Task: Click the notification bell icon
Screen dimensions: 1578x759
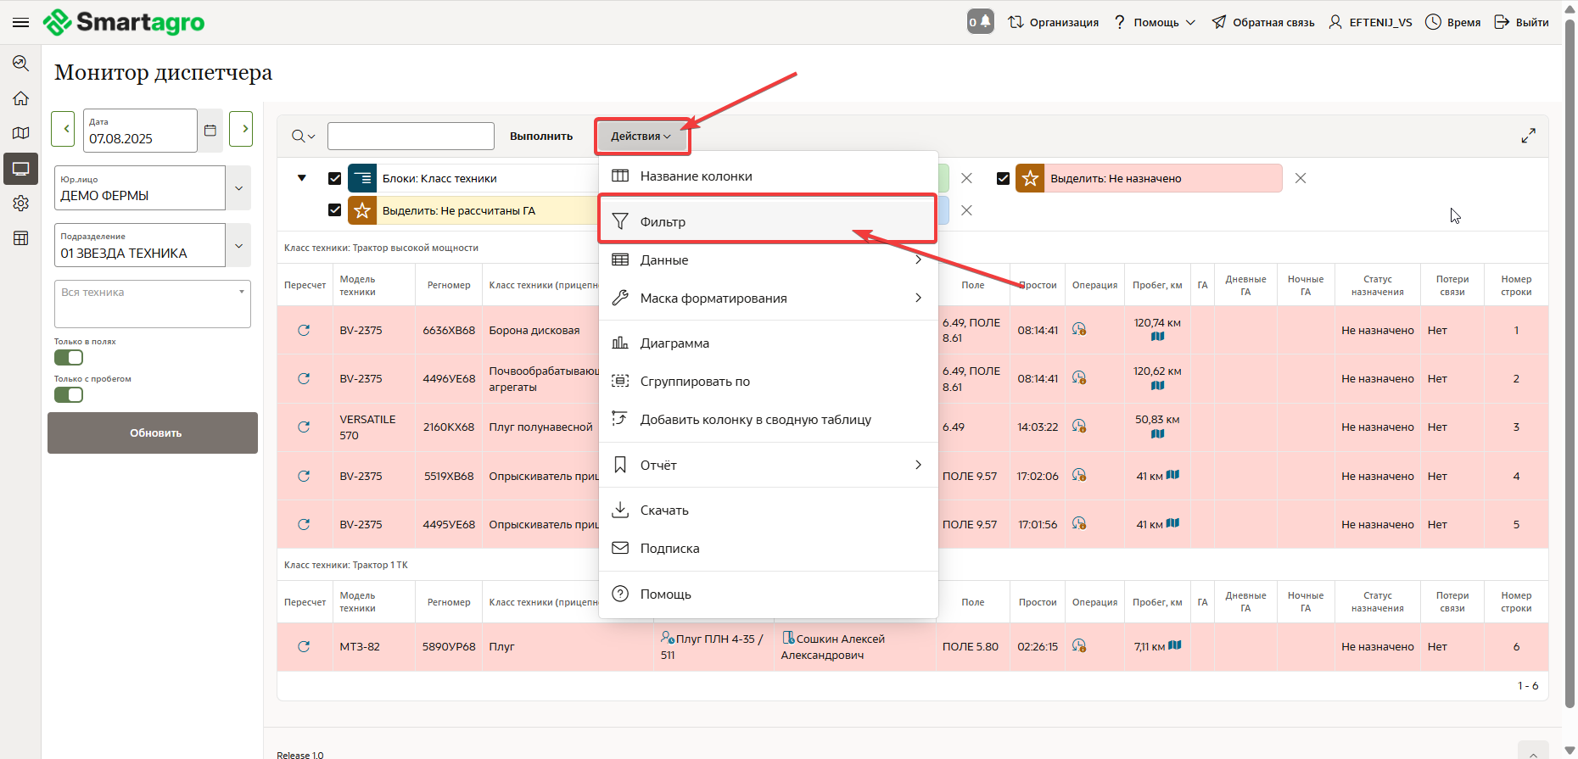Action: 980,22
